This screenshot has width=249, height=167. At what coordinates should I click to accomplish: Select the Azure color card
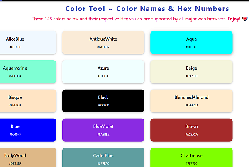point(103,72)
